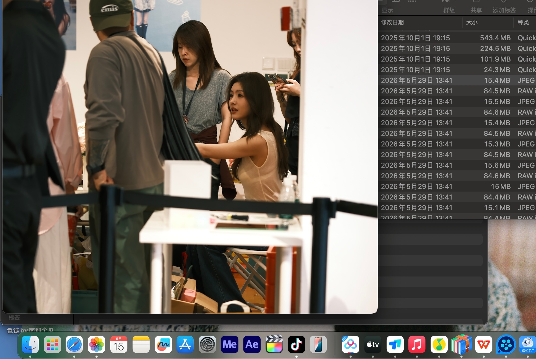Open System Settings gear icon in Dock

pyautogui.click(x=207, y=344)
